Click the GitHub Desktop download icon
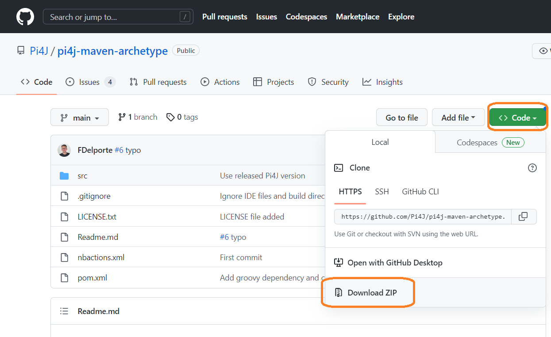The width and height of the screenshot is (551, 337). click(x=339, y=263)
